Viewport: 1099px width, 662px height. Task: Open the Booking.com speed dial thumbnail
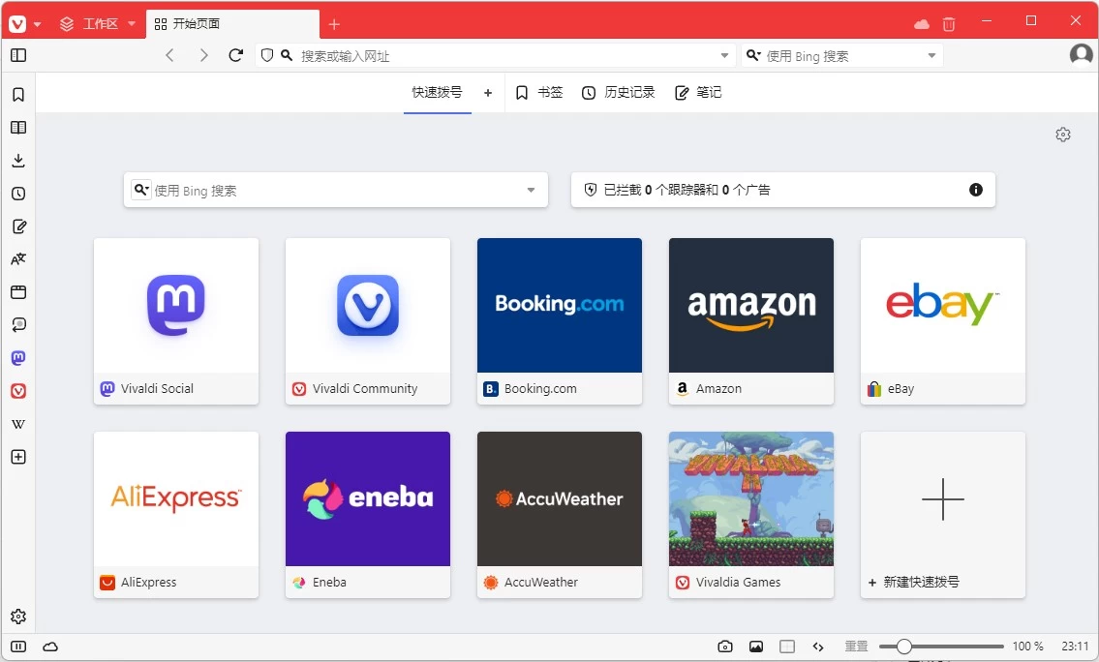pyautogui.click(x=559, y=305)
